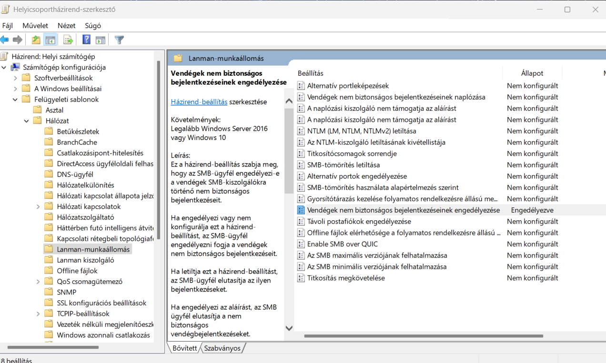Click policy icon of Távoli postafiókok engedélyezése

pos(301,221)
